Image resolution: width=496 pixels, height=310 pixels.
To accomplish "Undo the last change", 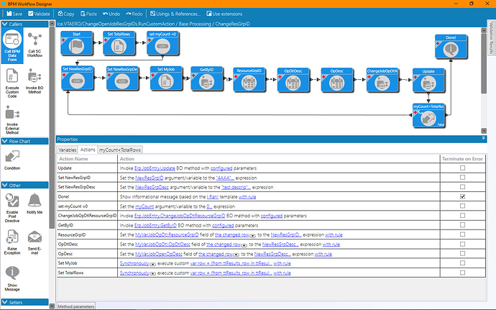I will pyautogui.click(x=111, y=14).
